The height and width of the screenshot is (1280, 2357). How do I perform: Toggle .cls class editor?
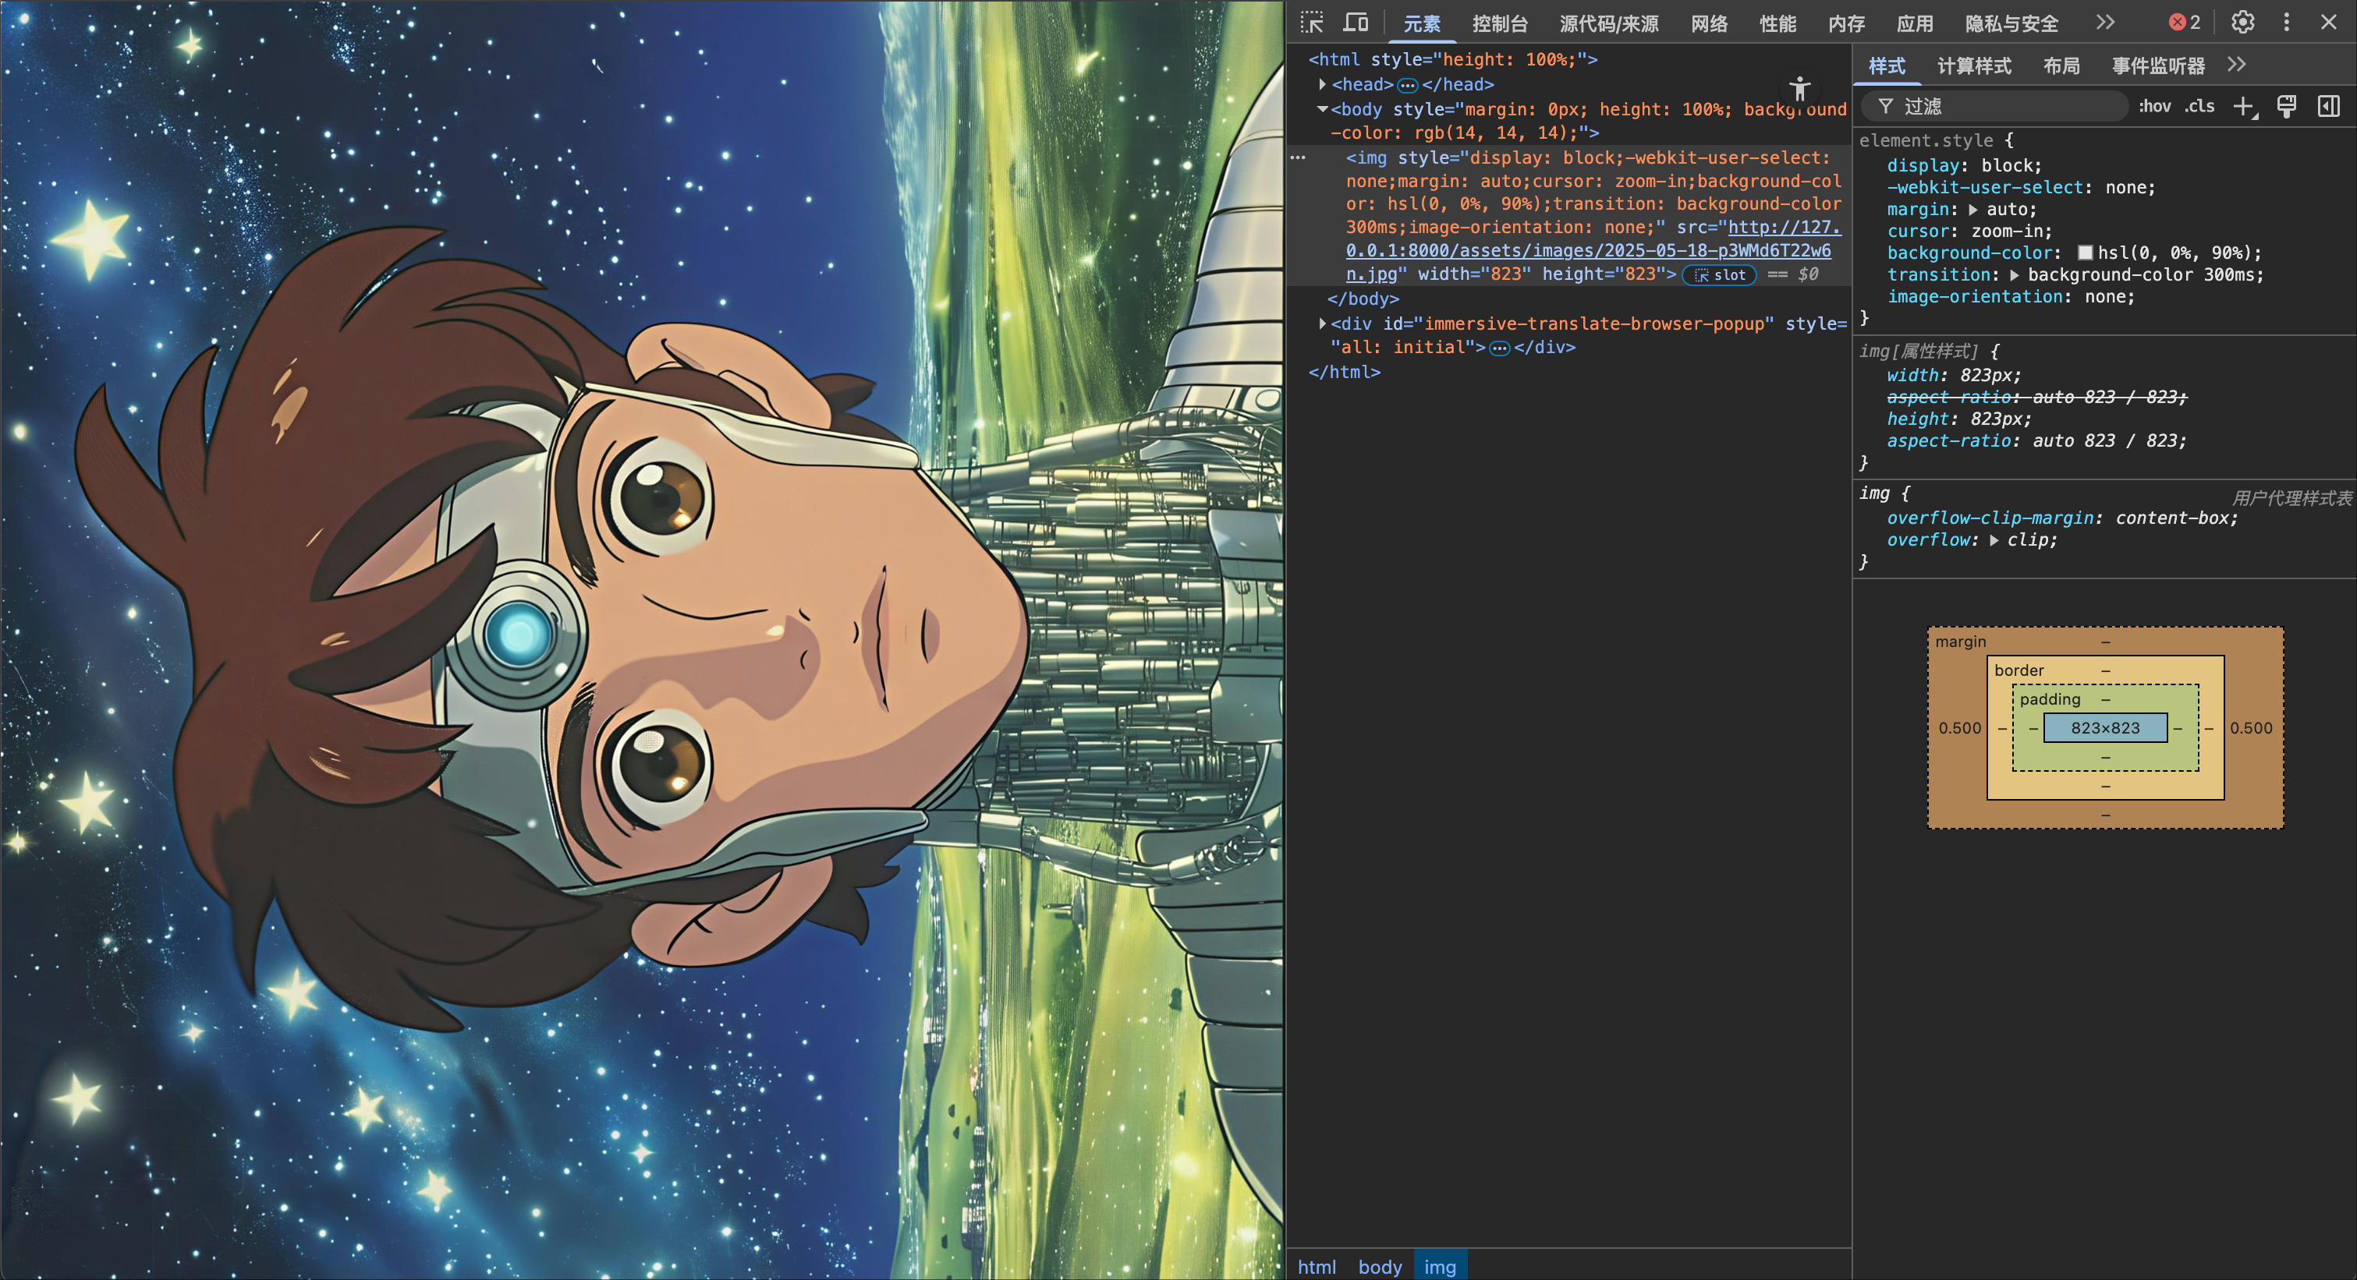pos(2199,107)
